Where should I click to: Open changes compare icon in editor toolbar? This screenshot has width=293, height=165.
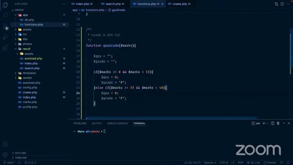[x=277, y=4]
